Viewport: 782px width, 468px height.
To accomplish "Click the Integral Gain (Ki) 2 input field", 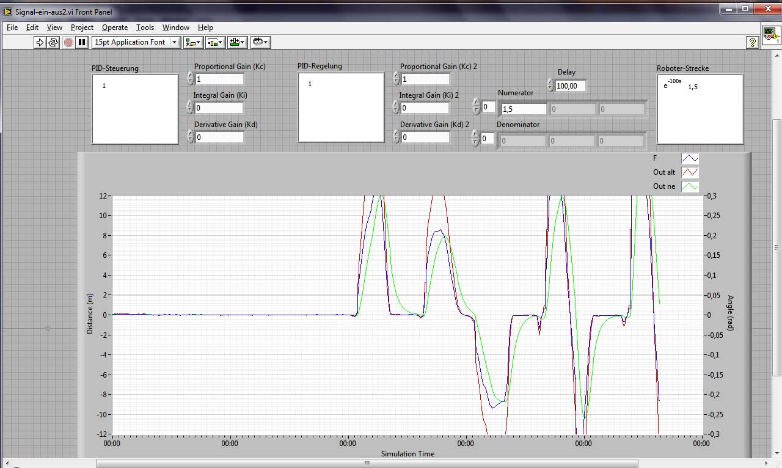I will click(425, 108).
